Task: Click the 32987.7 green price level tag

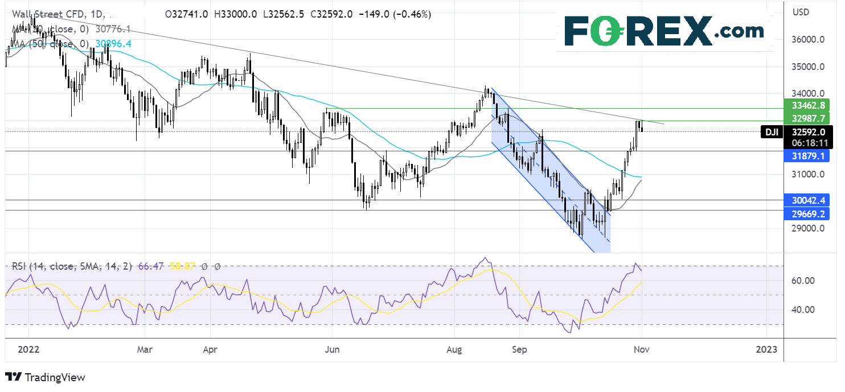Action: tap(807, 118)
